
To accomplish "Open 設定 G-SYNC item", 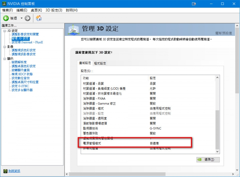I will 20,86.
